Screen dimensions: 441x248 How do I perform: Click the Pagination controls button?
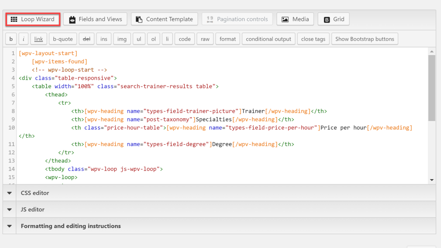point(237,19)
